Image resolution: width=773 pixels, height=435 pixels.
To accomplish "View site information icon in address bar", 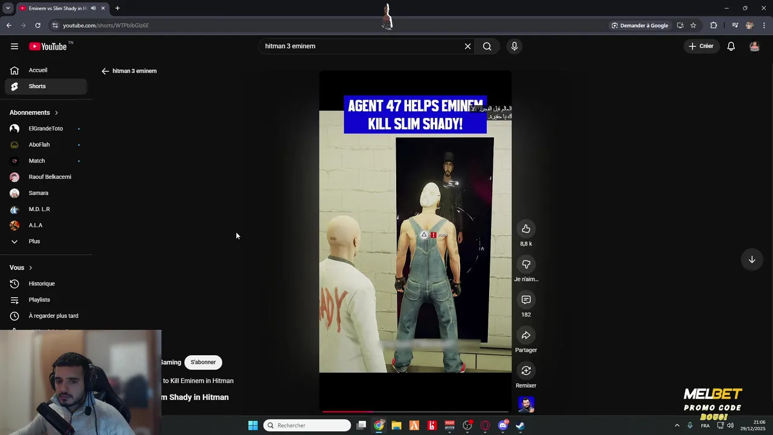I will click(55, 25).
